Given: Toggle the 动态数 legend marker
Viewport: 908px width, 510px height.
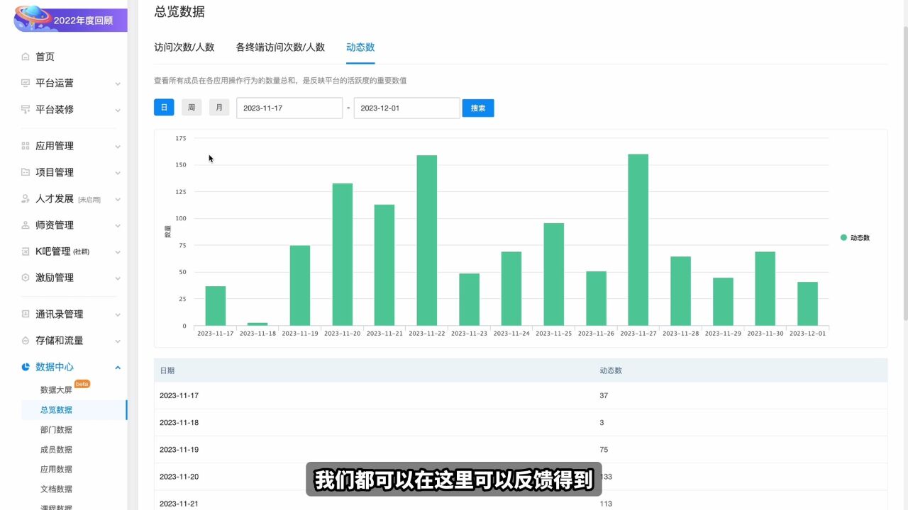Looking at the screenshot, I should coord(843,238).
